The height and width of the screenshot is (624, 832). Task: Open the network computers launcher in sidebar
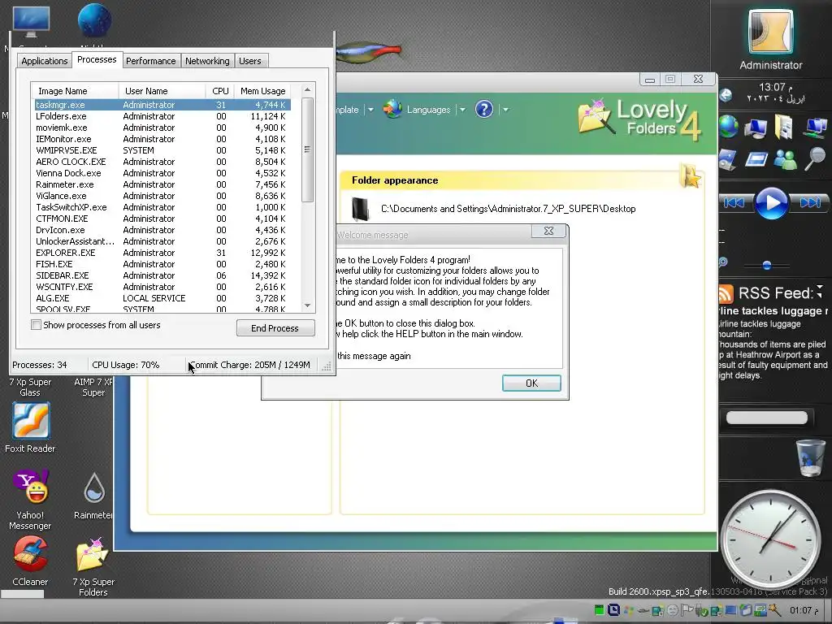(814, 128)
